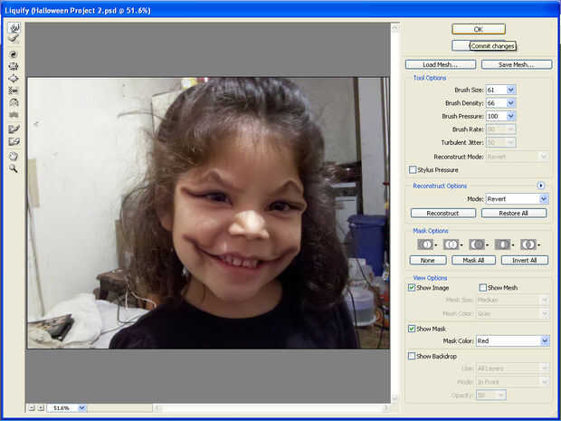Open the Reconstruct Options Mode dropdown
This screenshot has height=421, width=561.
click(517, 198)
